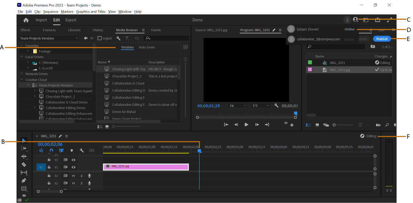This screenshot has height=203, width=413.
Task: Select the Pen tool
Action: pos(24,180)
